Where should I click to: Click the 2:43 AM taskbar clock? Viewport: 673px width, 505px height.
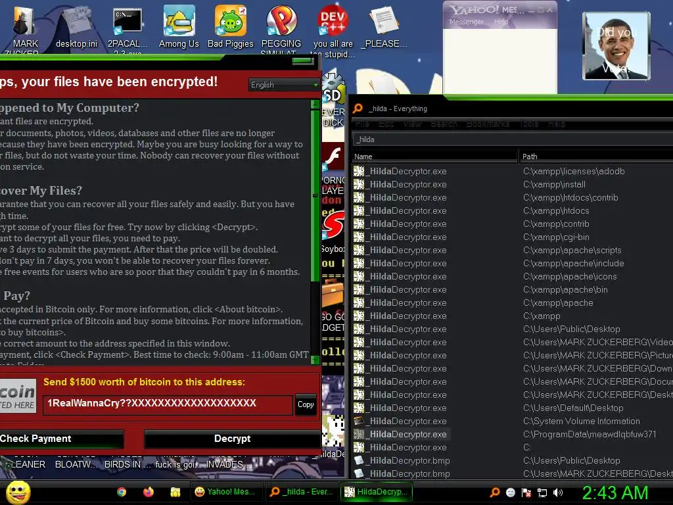(x=615, y=493)
